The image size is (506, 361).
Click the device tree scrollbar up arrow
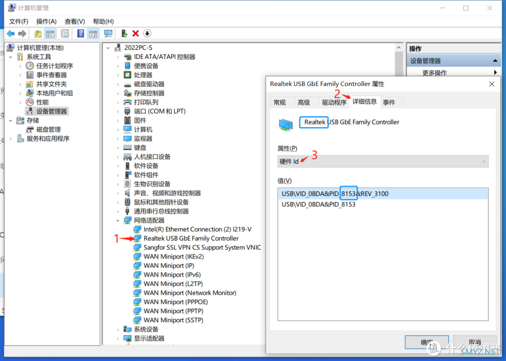(399, 48)
